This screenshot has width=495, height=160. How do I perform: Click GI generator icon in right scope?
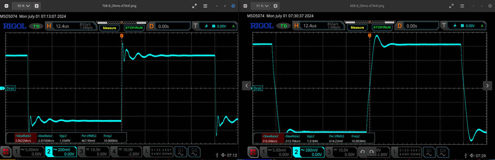pyautogui.click(x=429, y=152)
